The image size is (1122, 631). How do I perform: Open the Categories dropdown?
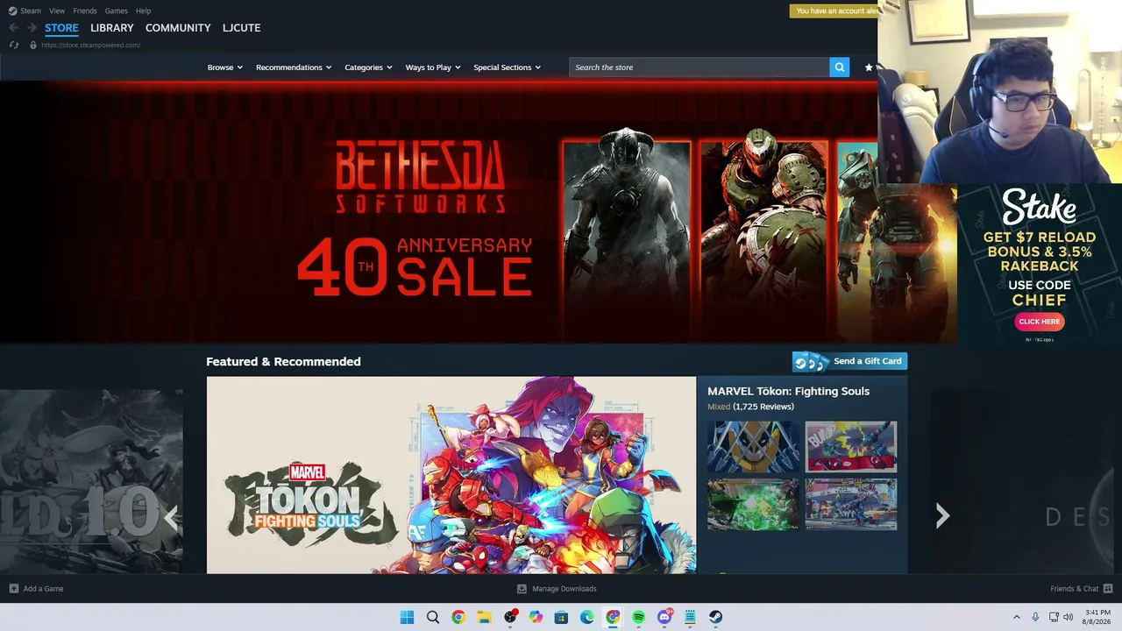point(368,67)
